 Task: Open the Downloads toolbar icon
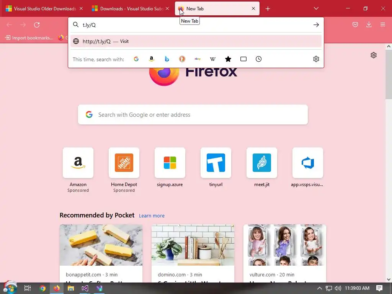pyautogui.click(x=369, y=24)
